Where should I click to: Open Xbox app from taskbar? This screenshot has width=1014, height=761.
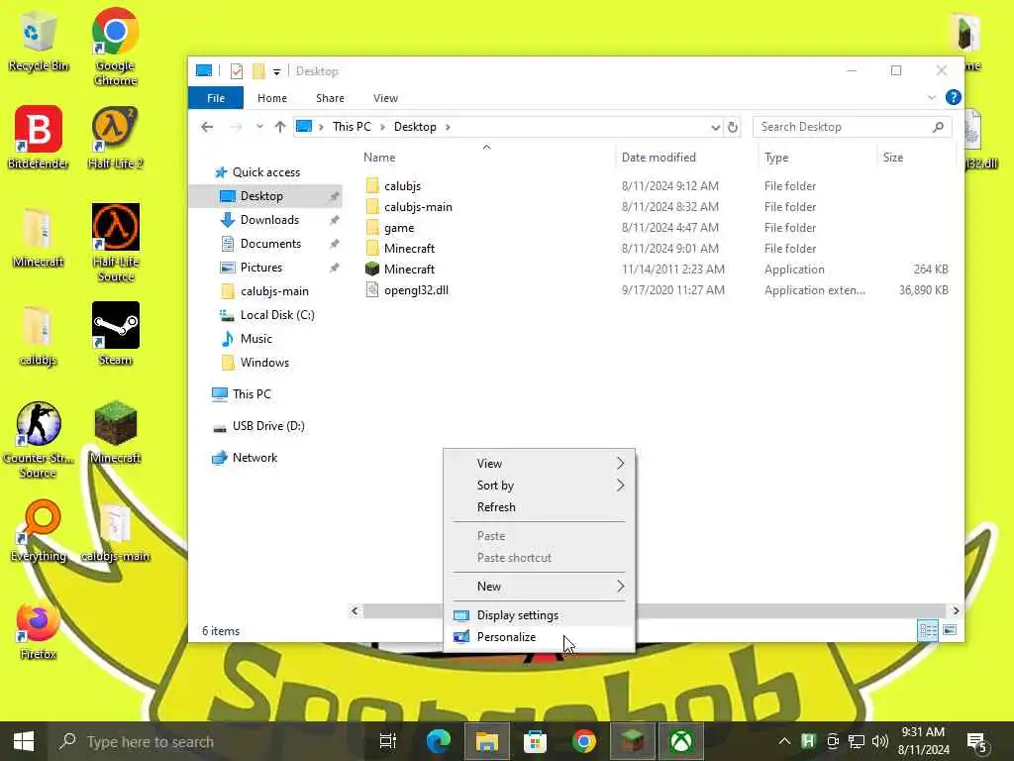click(x=680, y=741)
